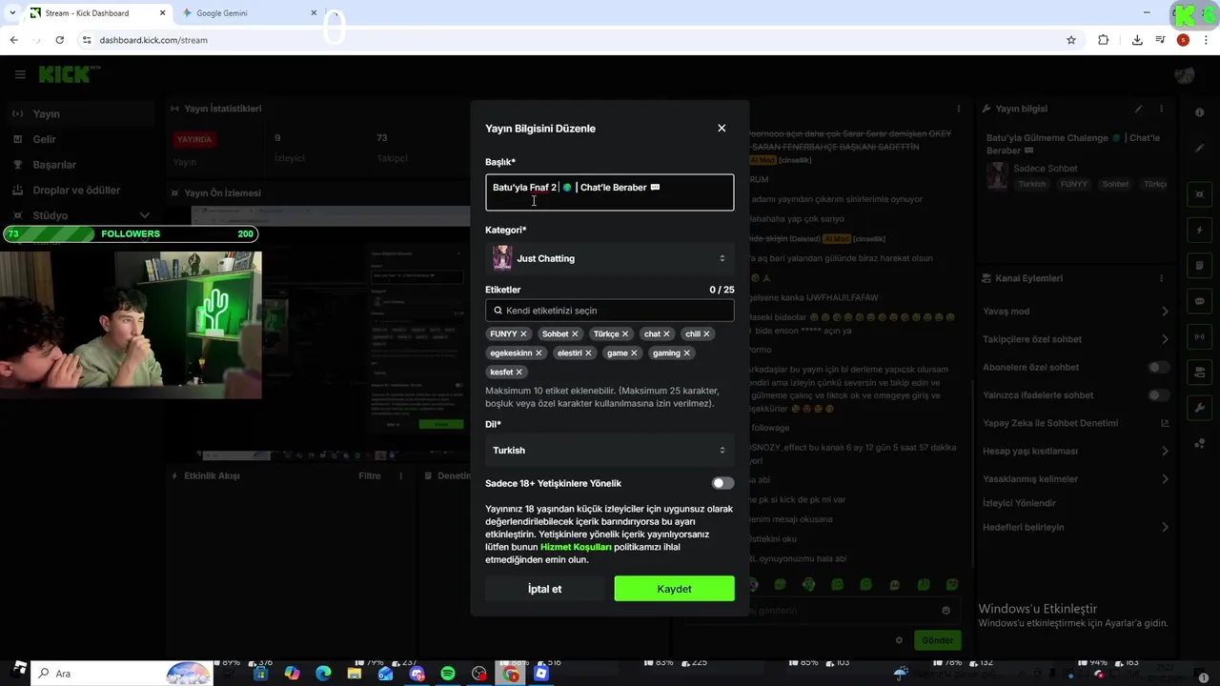Remove the kesfet tag
The image size is (1220, 686).
[x=519, y=373]
